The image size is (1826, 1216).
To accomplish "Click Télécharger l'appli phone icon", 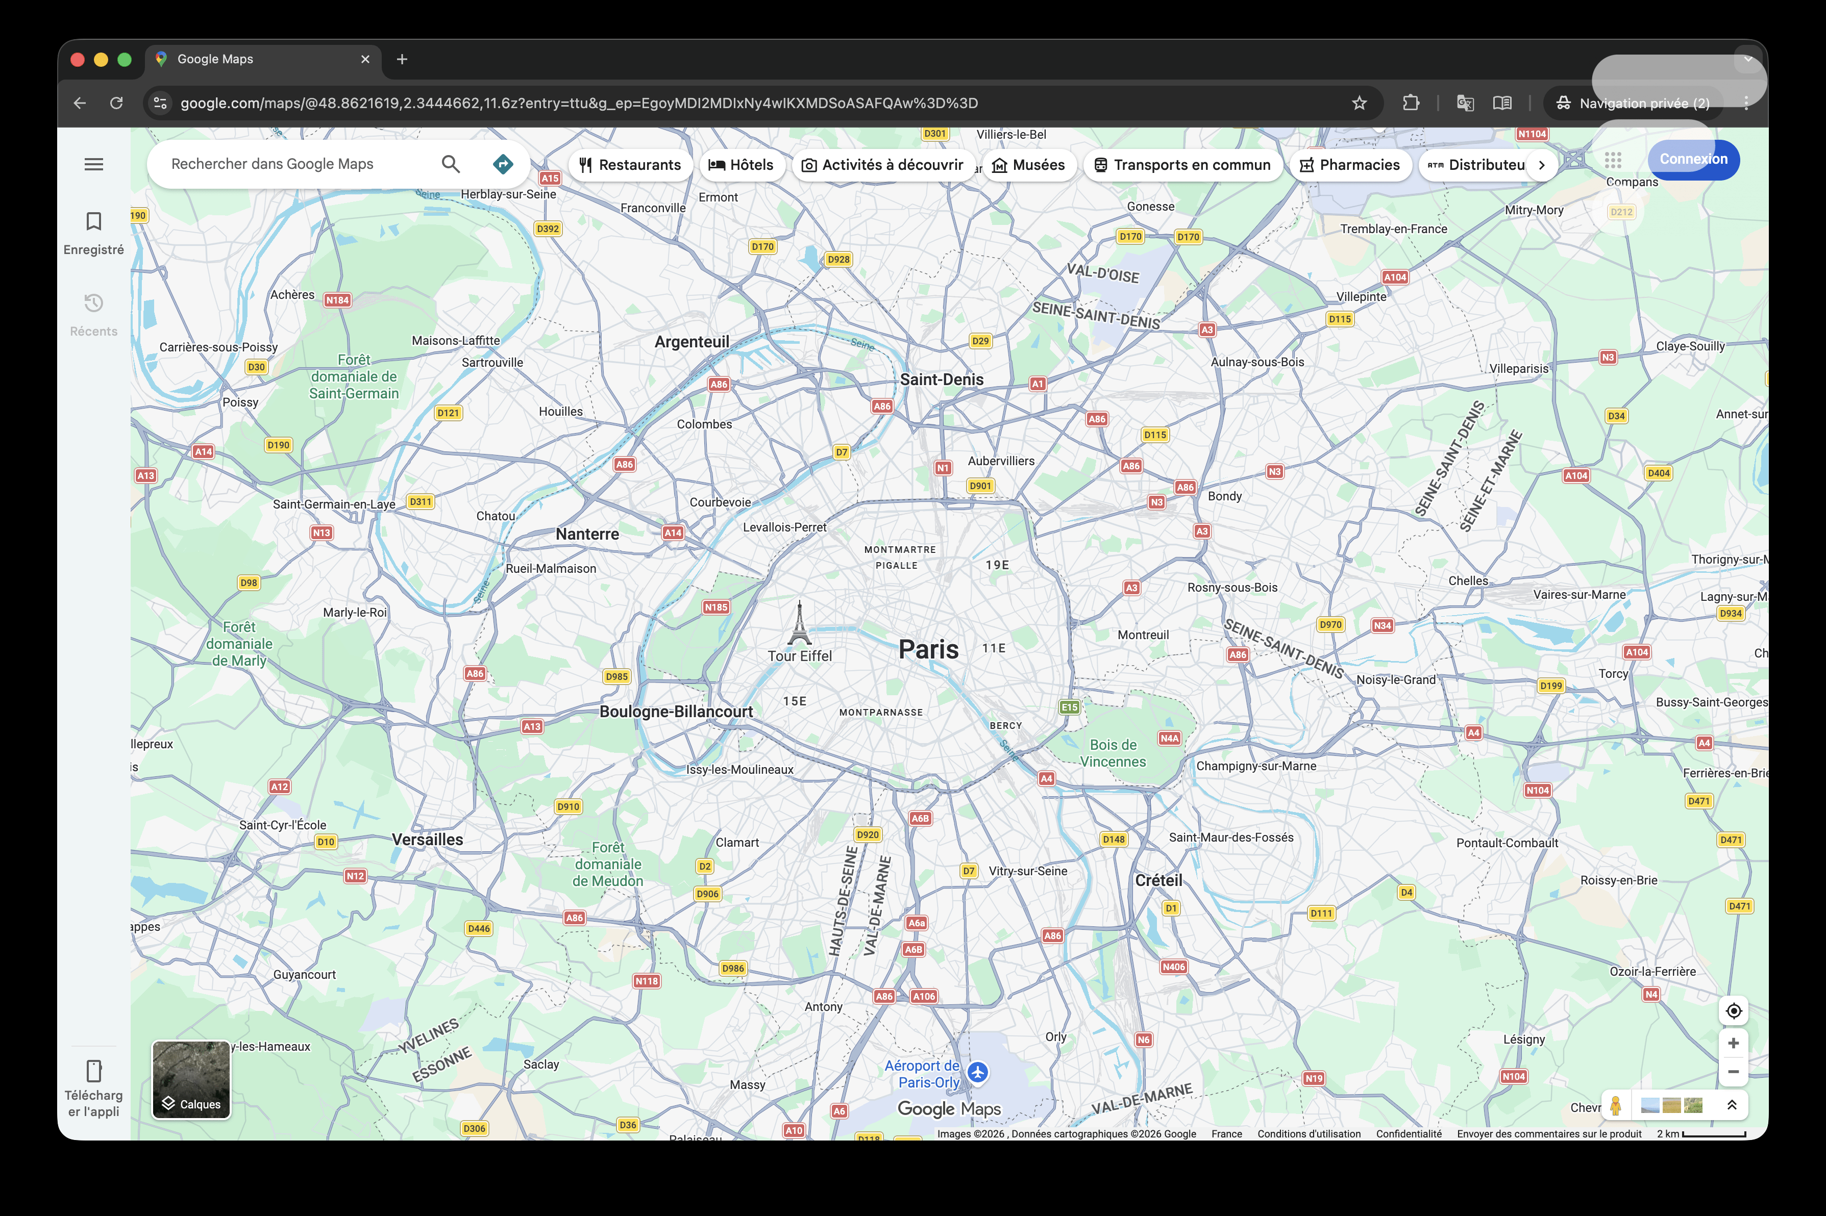I will (x=94, y=1071).
